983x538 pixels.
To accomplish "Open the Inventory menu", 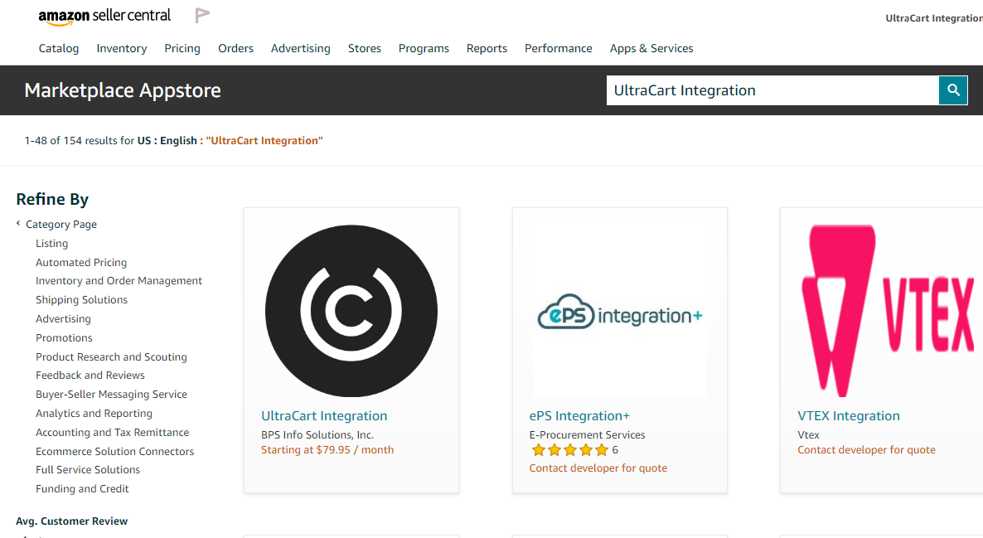I will [x=122, y=48].
